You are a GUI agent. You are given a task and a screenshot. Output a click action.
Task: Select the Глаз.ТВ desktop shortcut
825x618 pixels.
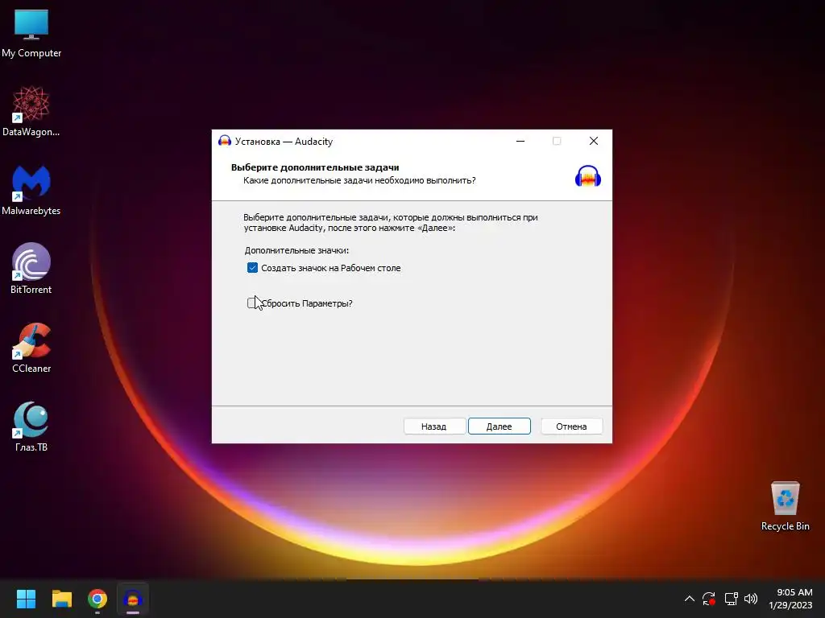pyautogui.click(x=31, y=426)
